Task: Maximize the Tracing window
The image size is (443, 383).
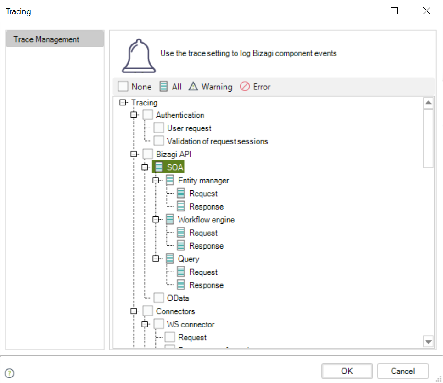Action: (394, 11)
